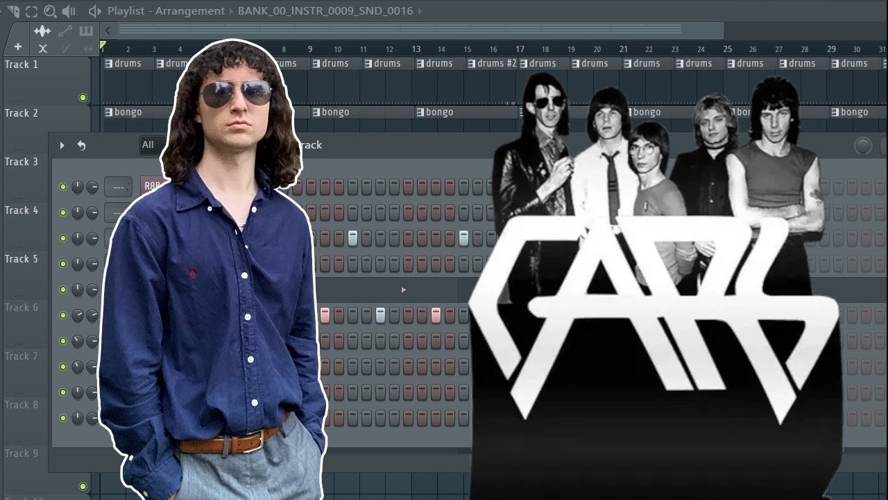The image size is (888, 500).
Task: Adjust the R8B channel volume knob
Action: 92,187
